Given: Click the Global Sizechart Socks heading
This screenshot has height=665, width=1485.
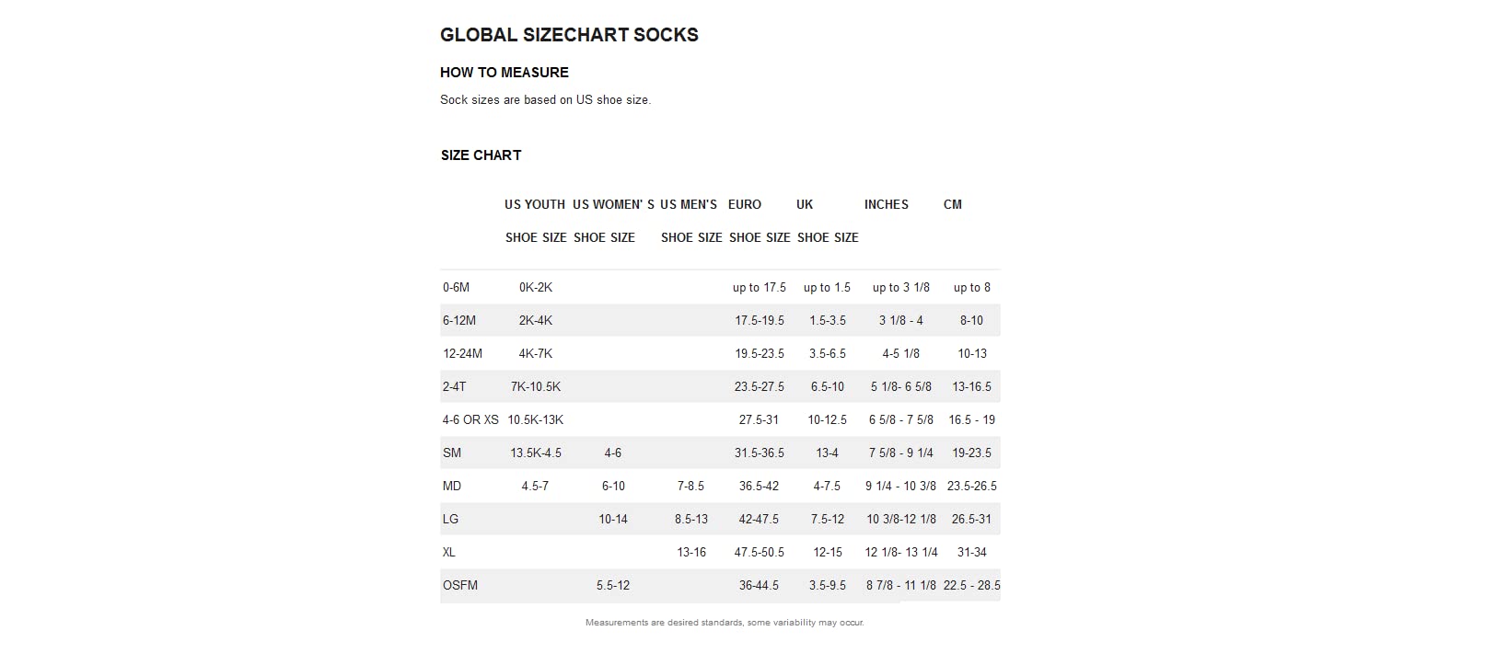Looking at the screenshot, I should [569, 35].
